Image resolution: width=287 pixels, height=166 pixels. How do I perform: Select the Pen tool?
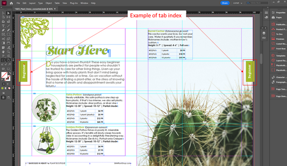click(x=3, y=30)
